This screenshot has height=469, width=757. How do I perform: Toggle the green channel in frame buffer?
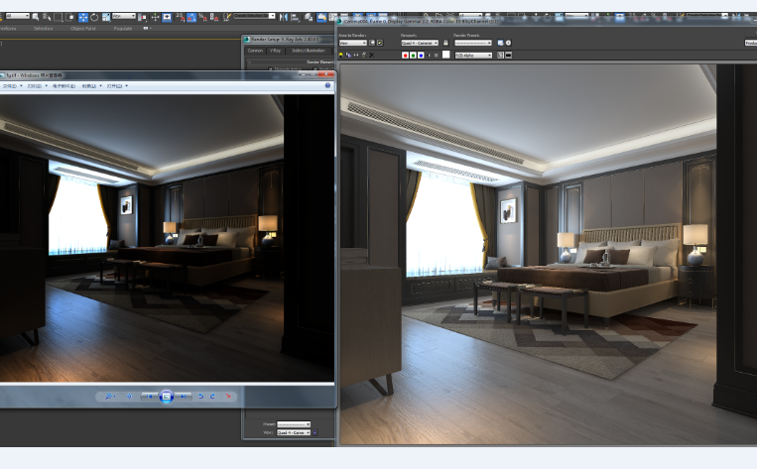414,55
